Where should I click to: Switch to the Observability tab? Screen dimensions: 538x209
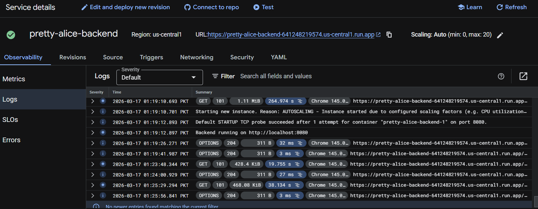[23, 57]
